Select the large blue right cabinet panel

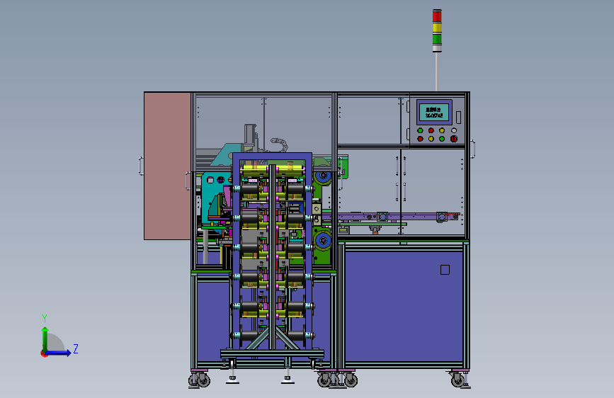click(404, 307)
